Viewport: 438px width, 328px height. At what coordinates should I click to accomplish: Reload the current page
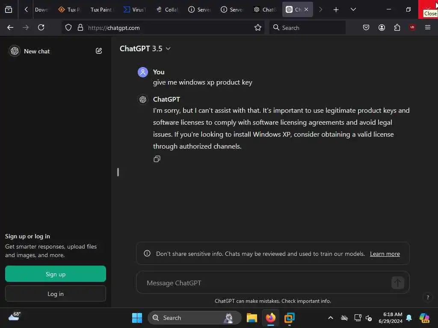tap(41, 28)
